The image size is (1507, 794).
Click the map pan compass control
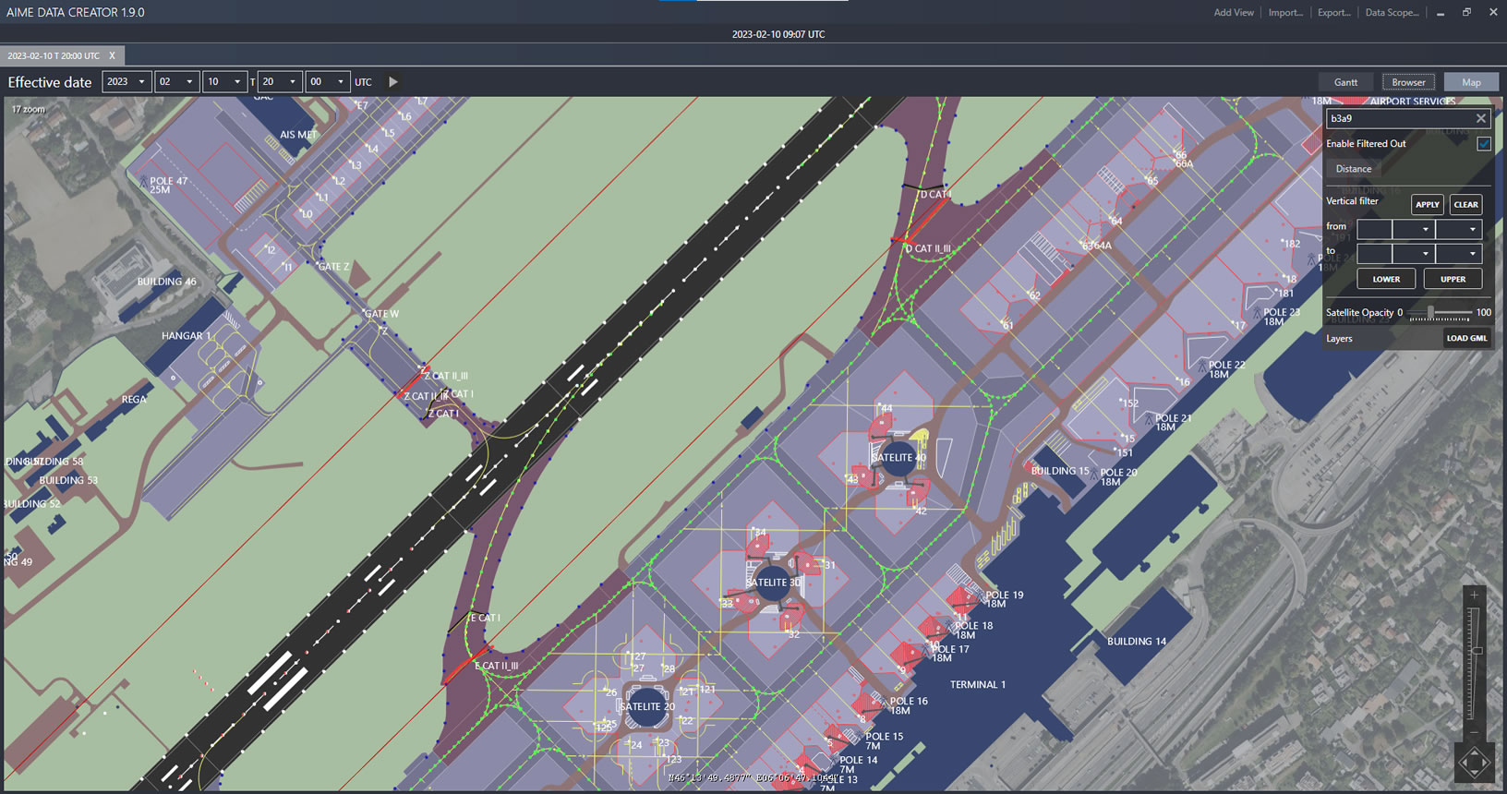[x=1474, y=764]
